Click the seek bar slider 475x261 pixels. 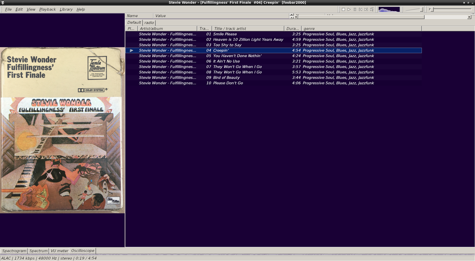point(451,9)
